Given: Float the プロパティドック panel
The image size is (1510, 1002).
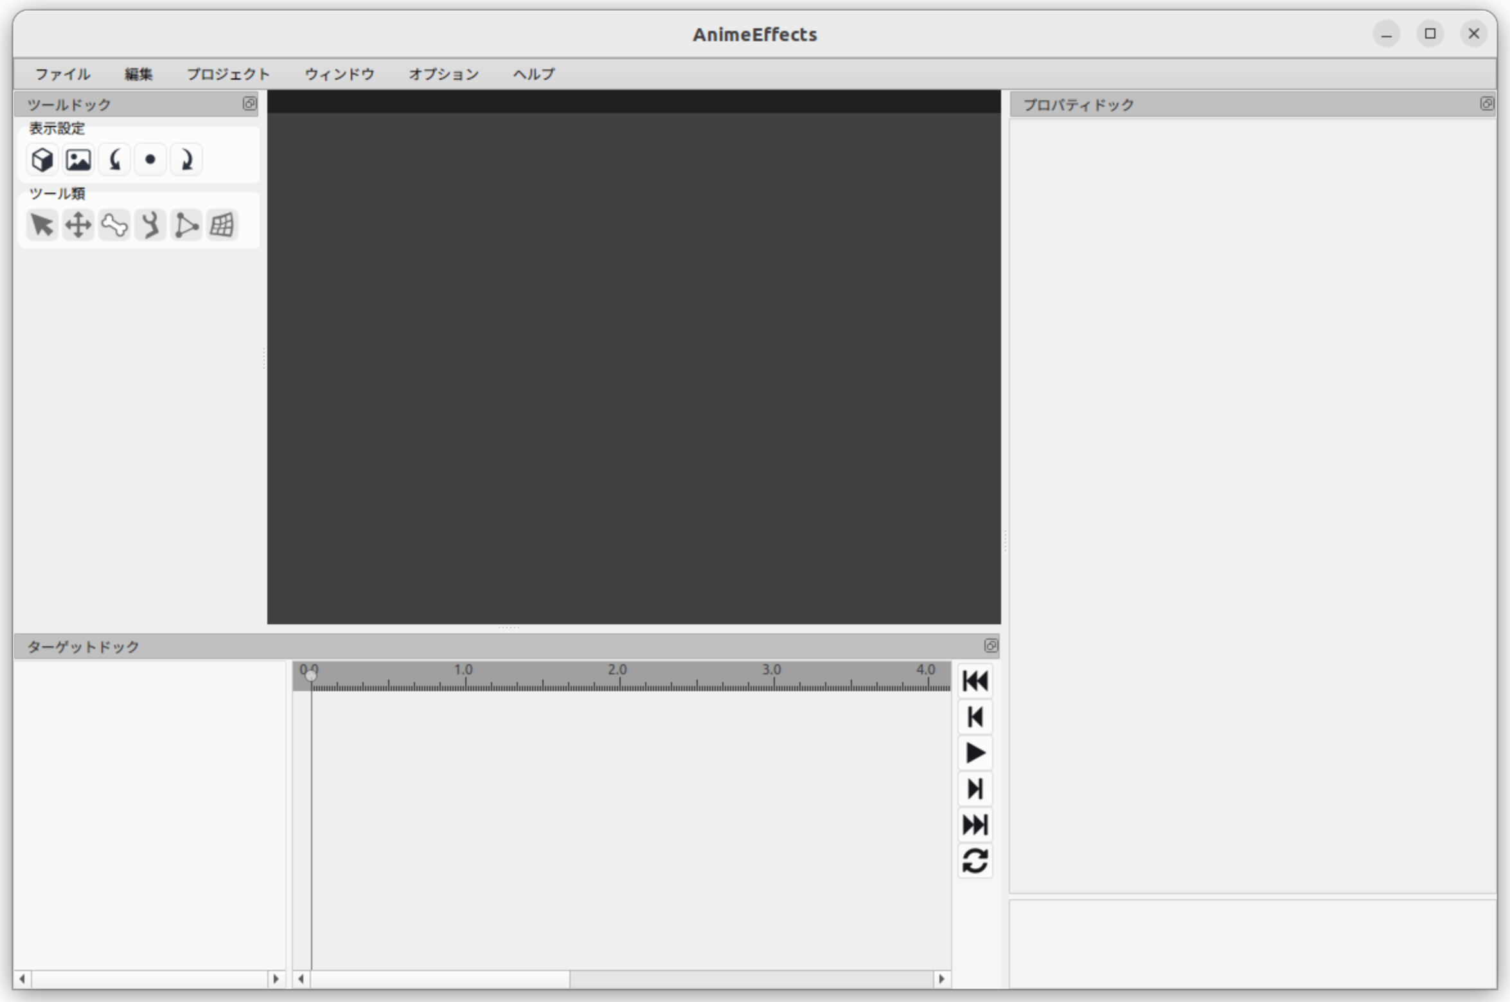Looking at the screenshot, I should [1486, 103].
